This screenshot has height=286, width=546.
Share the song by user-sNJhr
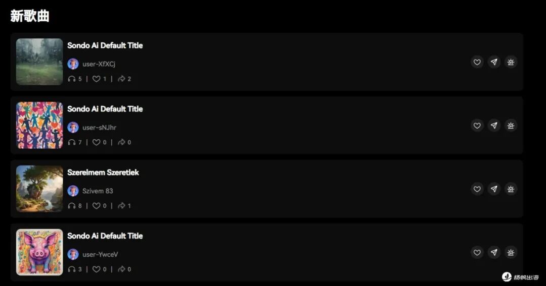point(494,126)
